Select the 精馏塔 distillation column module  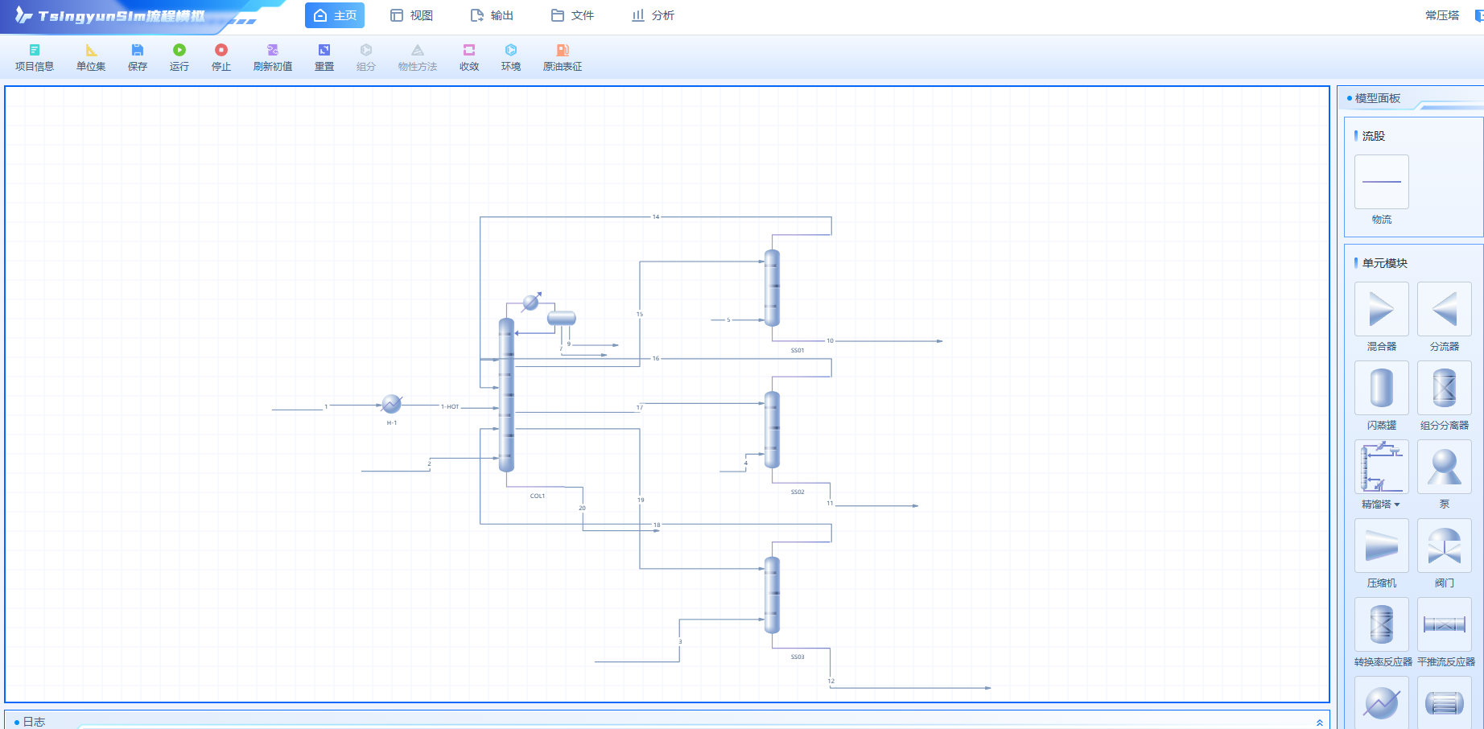1382,467
